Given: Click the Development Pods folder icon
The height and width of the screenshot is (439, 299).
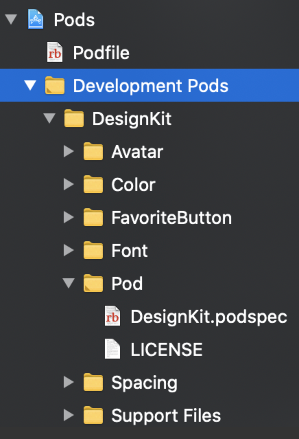Looking at the screenshot, I should click(x=55, y=86).
